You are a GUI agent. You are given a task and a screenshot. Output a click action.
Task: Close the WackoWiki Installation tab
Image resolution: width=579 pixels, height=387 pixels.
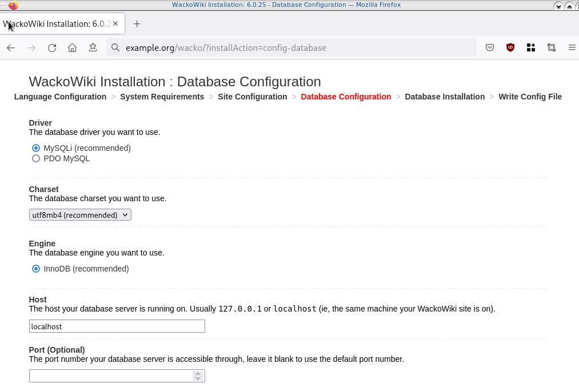115,24
